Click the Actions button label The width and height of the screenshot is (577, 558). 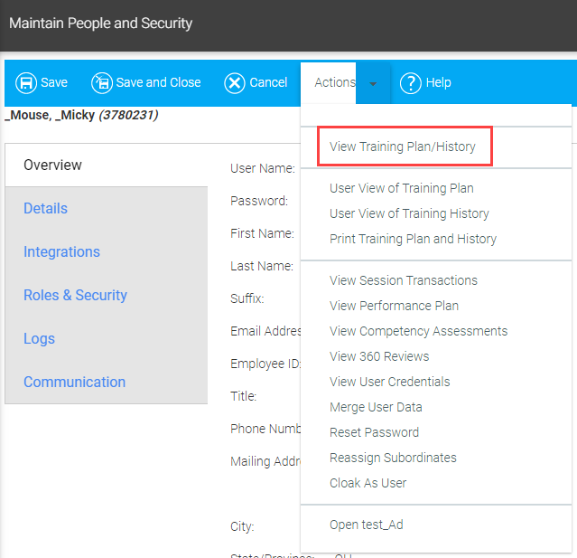coord(334,82)
